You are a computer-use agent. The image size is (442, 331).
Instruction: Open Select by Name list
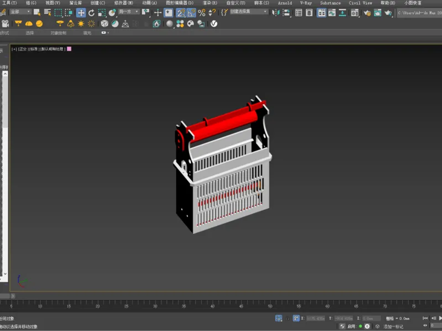[x=48, y=12]
